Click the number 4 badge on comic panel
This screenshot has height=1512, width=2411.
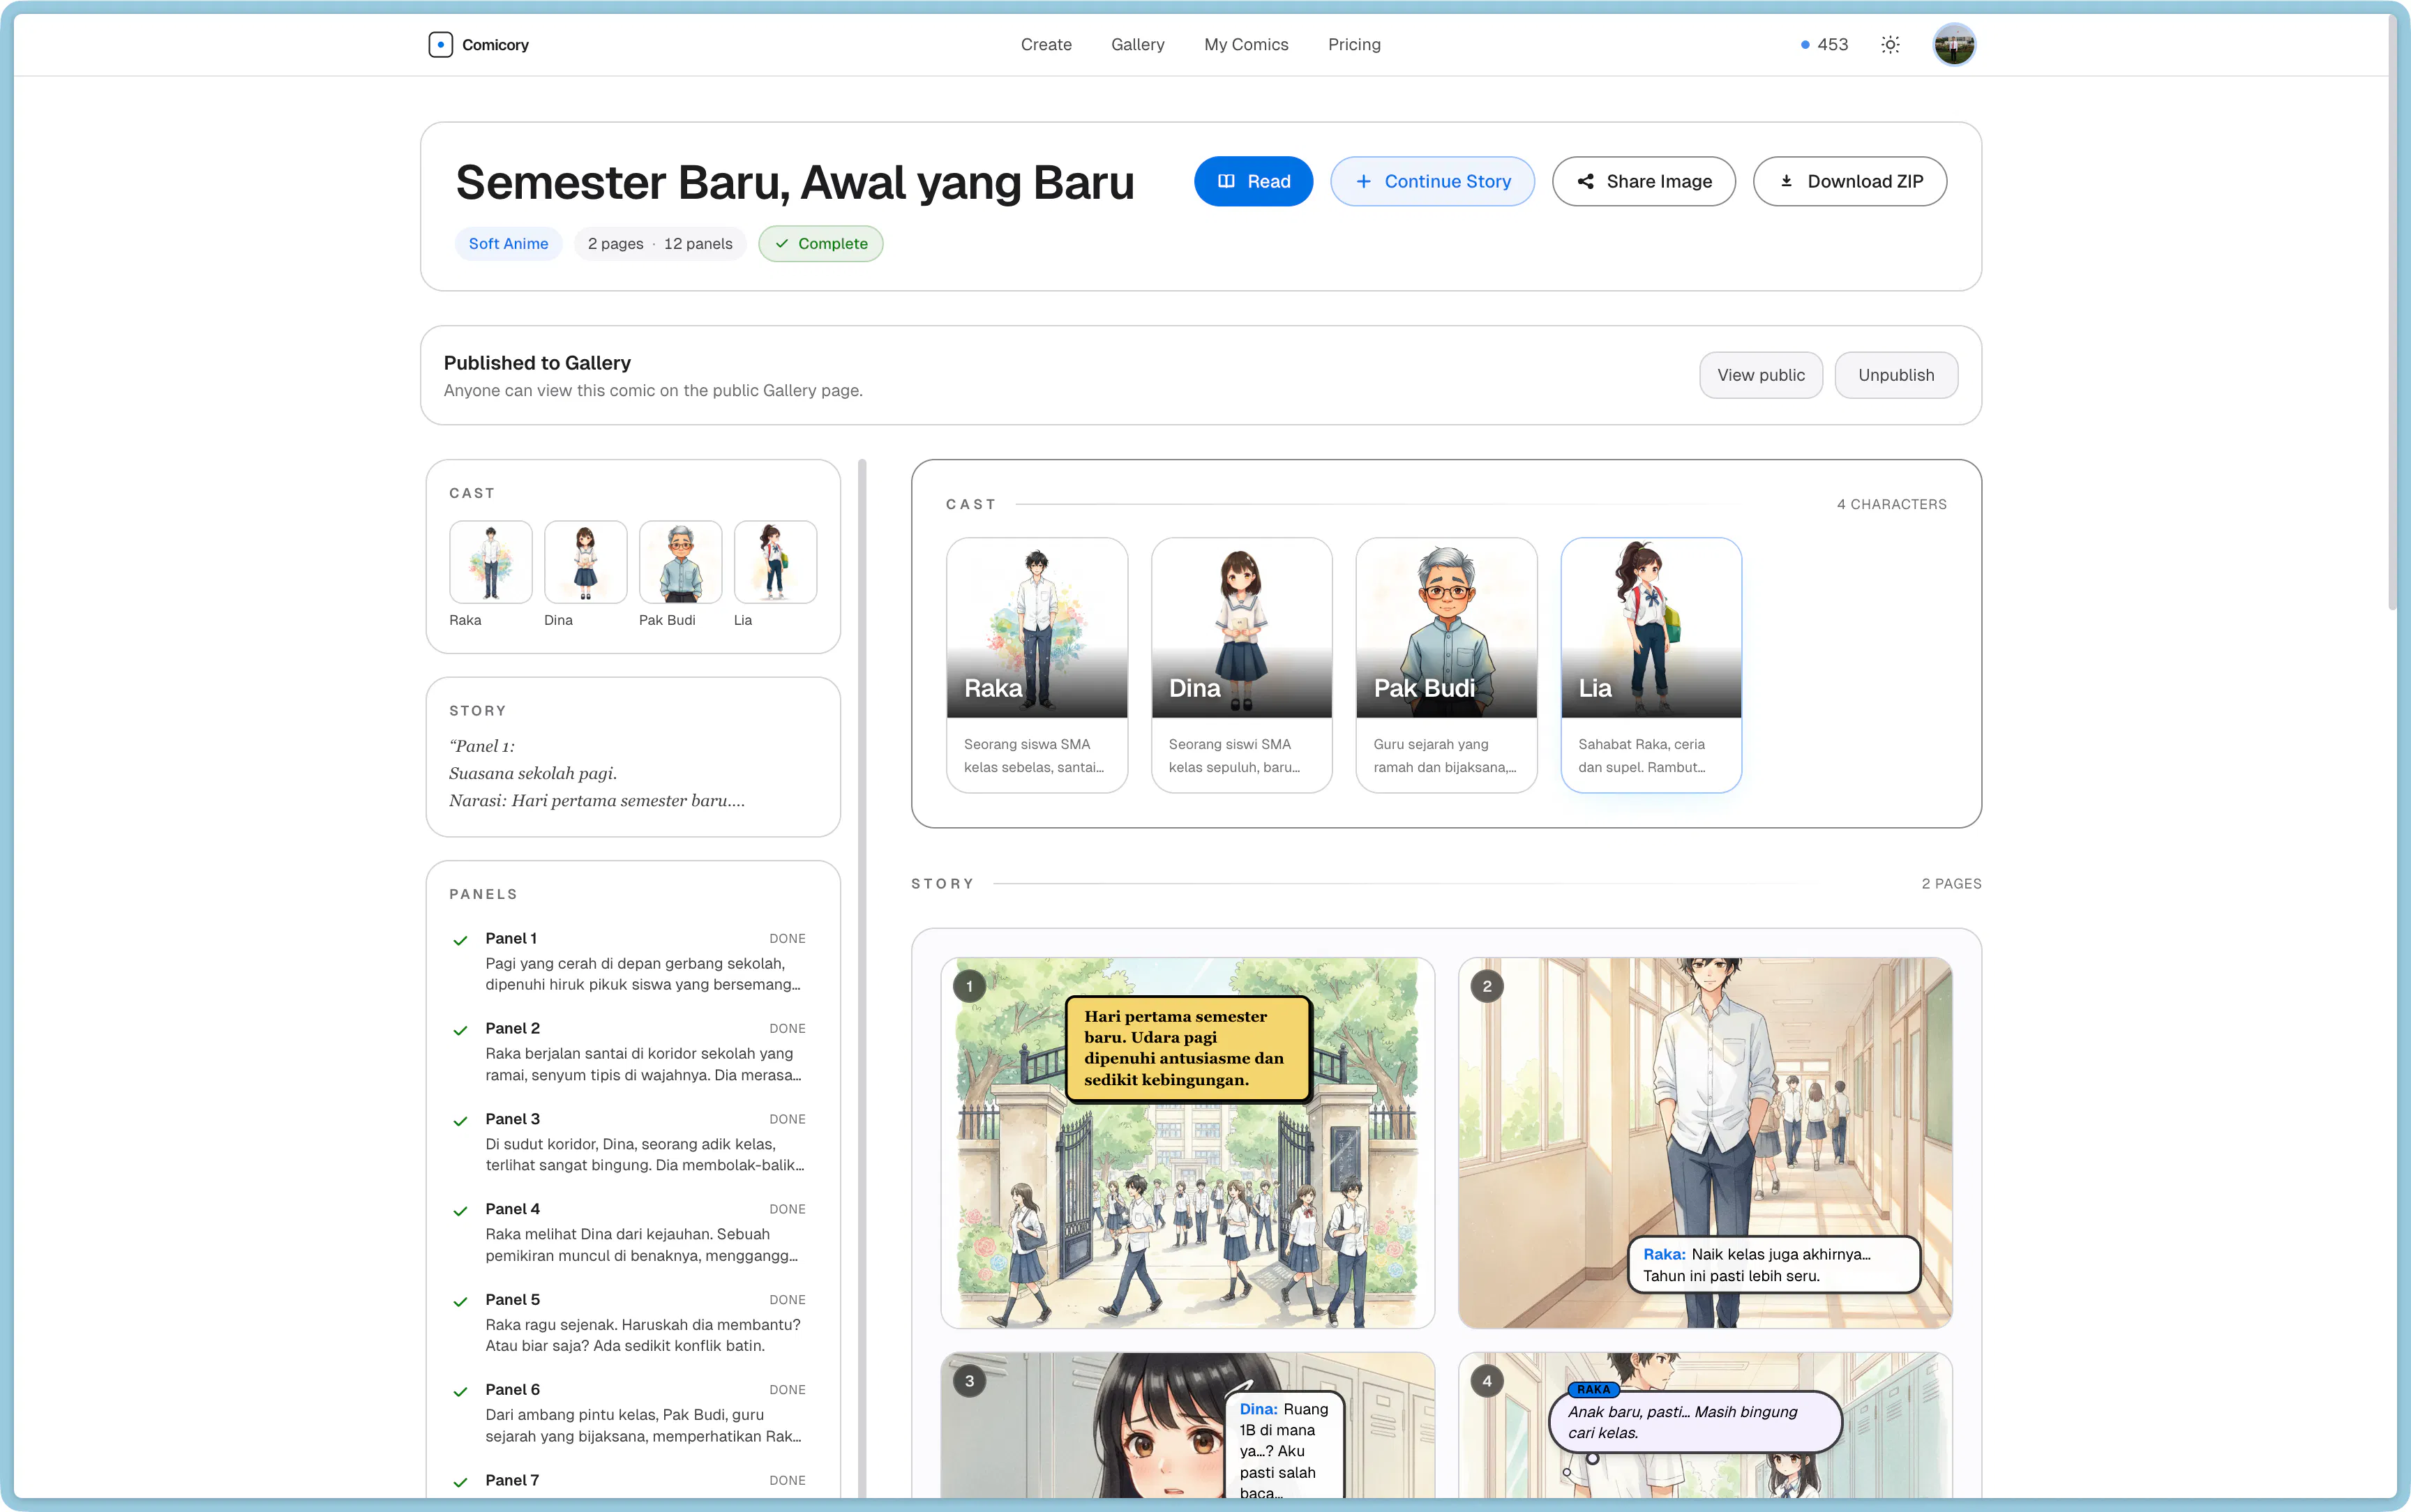(1487, 1381)
